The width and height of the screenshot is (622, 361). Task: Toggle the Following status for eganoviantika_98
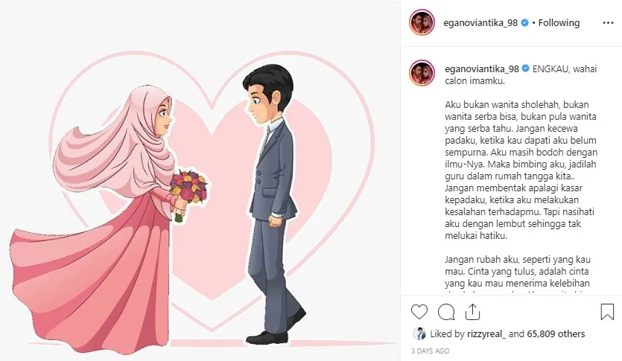pyautogui.click(x=559, y=23)
